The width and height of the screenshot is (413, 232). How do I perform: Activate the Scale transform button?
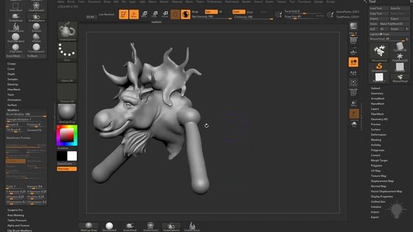(155, 14)
